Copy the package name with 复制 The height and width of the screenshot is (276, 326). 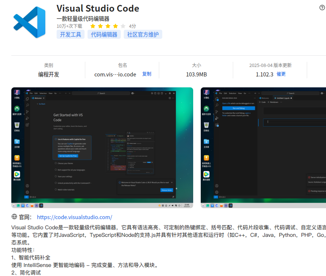[146, 74]
